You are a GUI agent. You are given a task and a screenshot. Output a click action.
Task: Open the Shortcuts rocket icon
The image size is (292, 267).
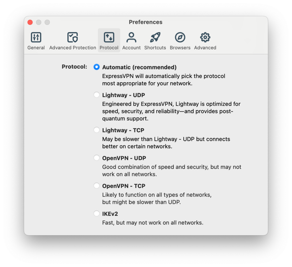[155, 37]
